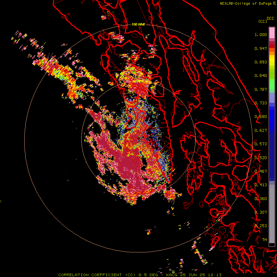
Task: Click the 100 NMI range ring label
Action: [x=138, y=24]
